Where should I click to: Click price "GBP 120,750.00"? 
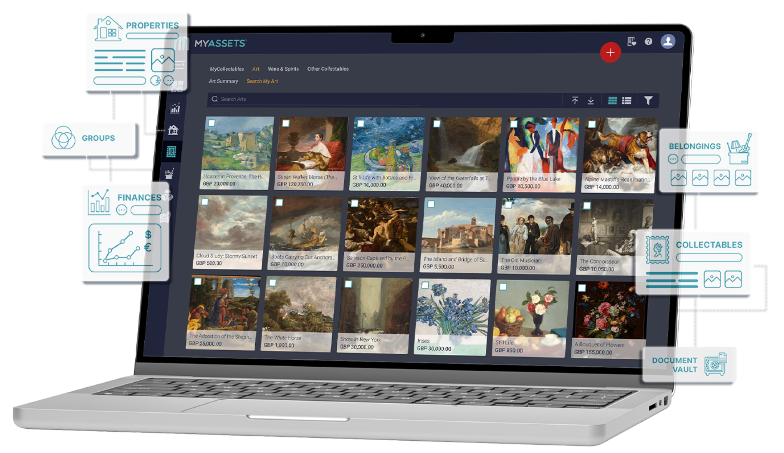click(295, 184)
